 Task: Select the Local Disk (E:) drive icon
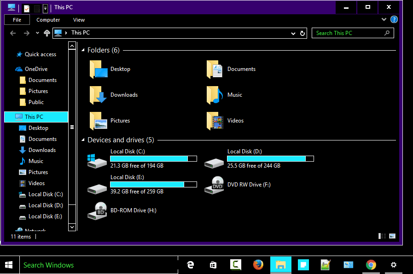tap(97, 189)
